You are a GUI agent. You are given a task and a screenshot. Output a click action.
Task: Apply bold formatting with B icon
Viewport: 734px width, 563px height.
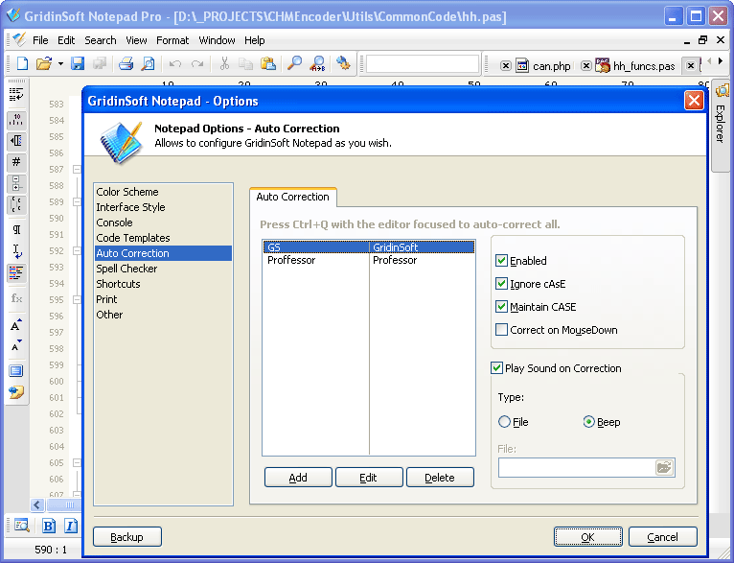[x=48, y=526]
